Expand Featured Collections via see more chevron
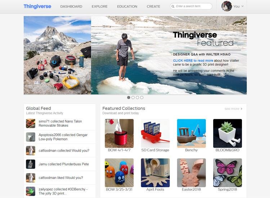270x198 pixels. (x=242, y=109)
